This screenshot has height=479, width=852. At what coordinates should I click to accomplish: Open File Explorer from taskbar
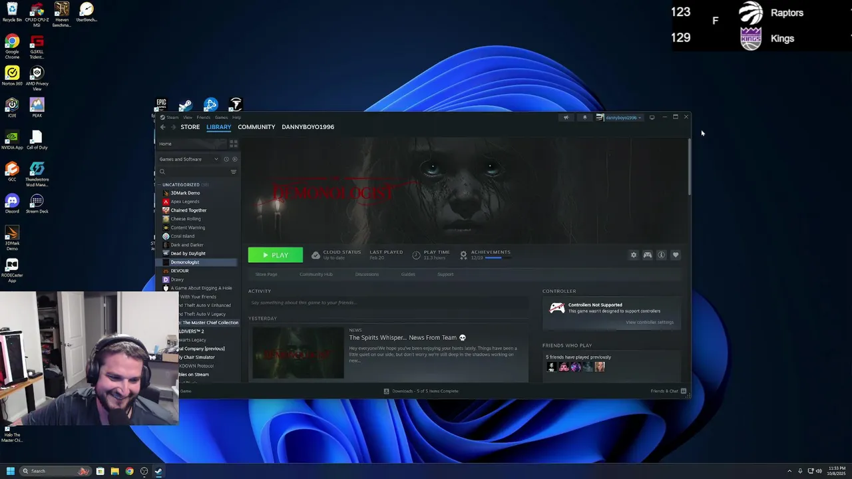114,471
